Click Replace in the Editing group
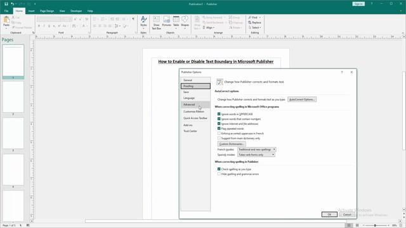 [x=254, y=23]
